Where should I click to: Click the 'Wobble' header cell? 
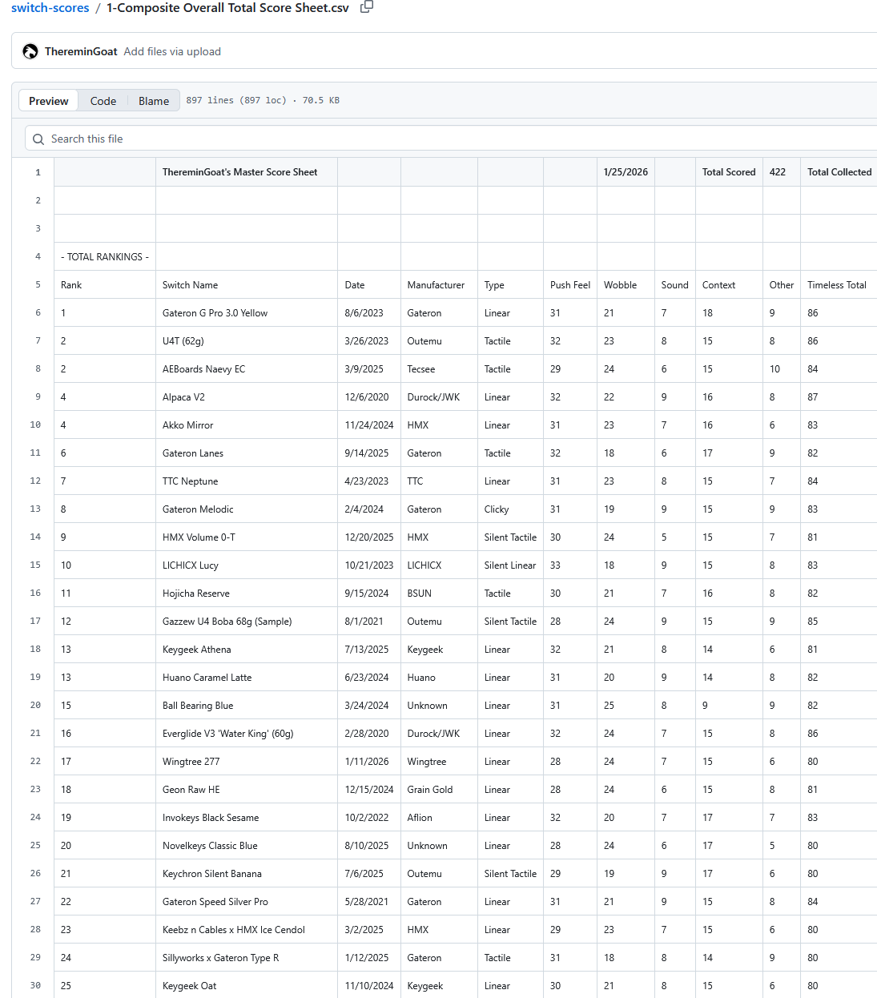(x=626, y=284)
